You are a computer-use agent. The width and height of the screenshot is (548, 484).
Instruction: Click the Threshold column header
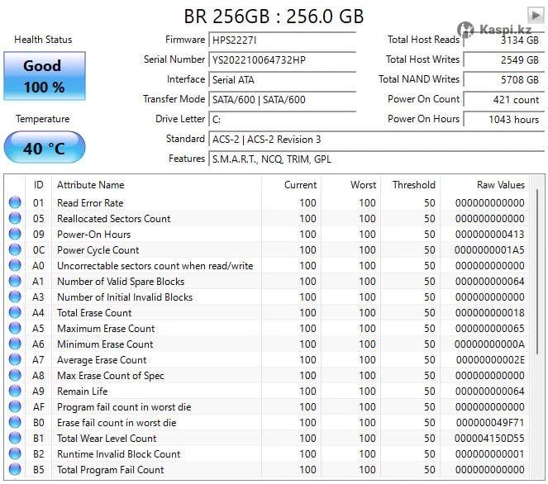(x=413, y=185)
